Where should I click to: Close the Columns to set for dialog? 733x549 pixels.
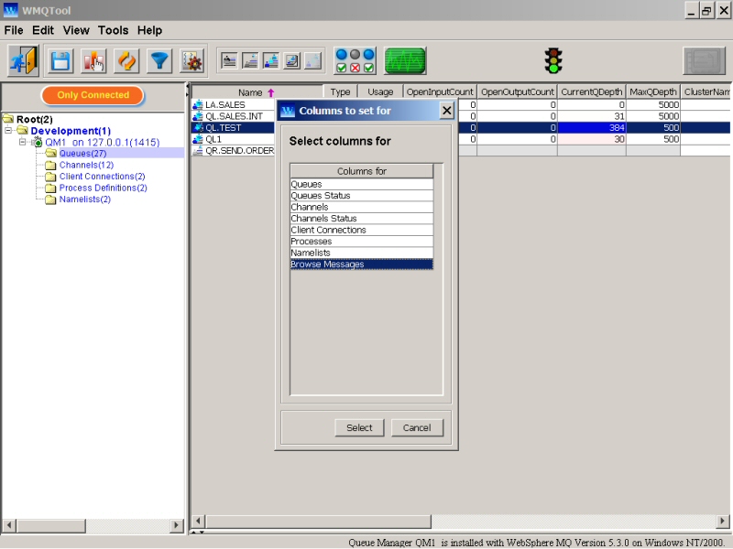coord(446,111)
